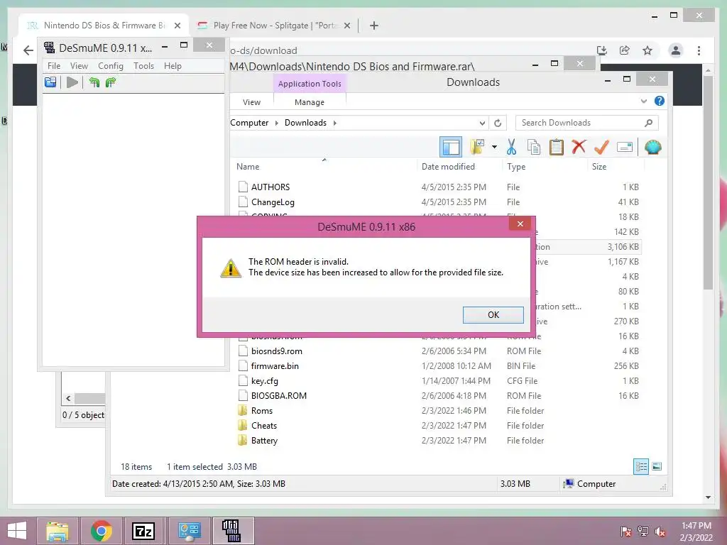Close the Splitgate browser tab
The width and height of the screenshot is (727, 545).
coord(346,26)
